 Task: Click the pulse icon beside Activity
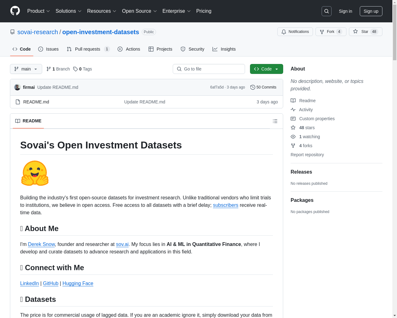tap(293, 110)
